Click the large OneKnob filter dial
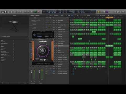The height and width of the screenshot is (94, 126). point(43,51)
